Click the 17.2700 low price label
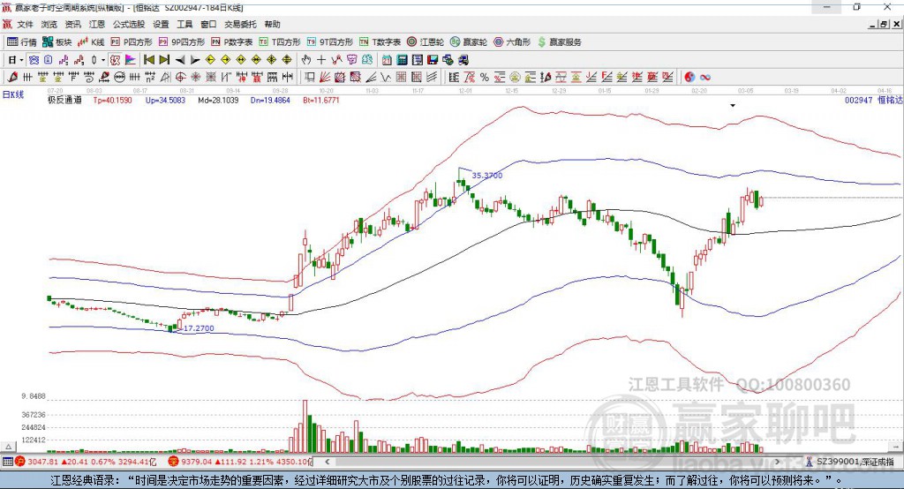This screenshot has height=489, width=904. pos(199,328)
